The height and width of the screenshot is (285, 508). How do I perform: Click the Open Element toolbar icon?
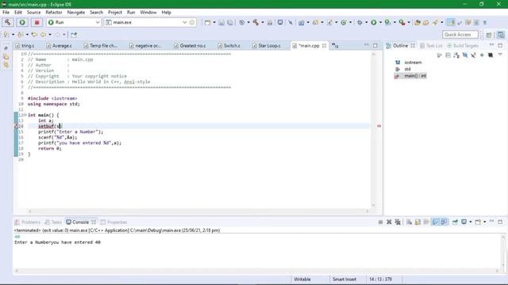(x=418, y=22)
